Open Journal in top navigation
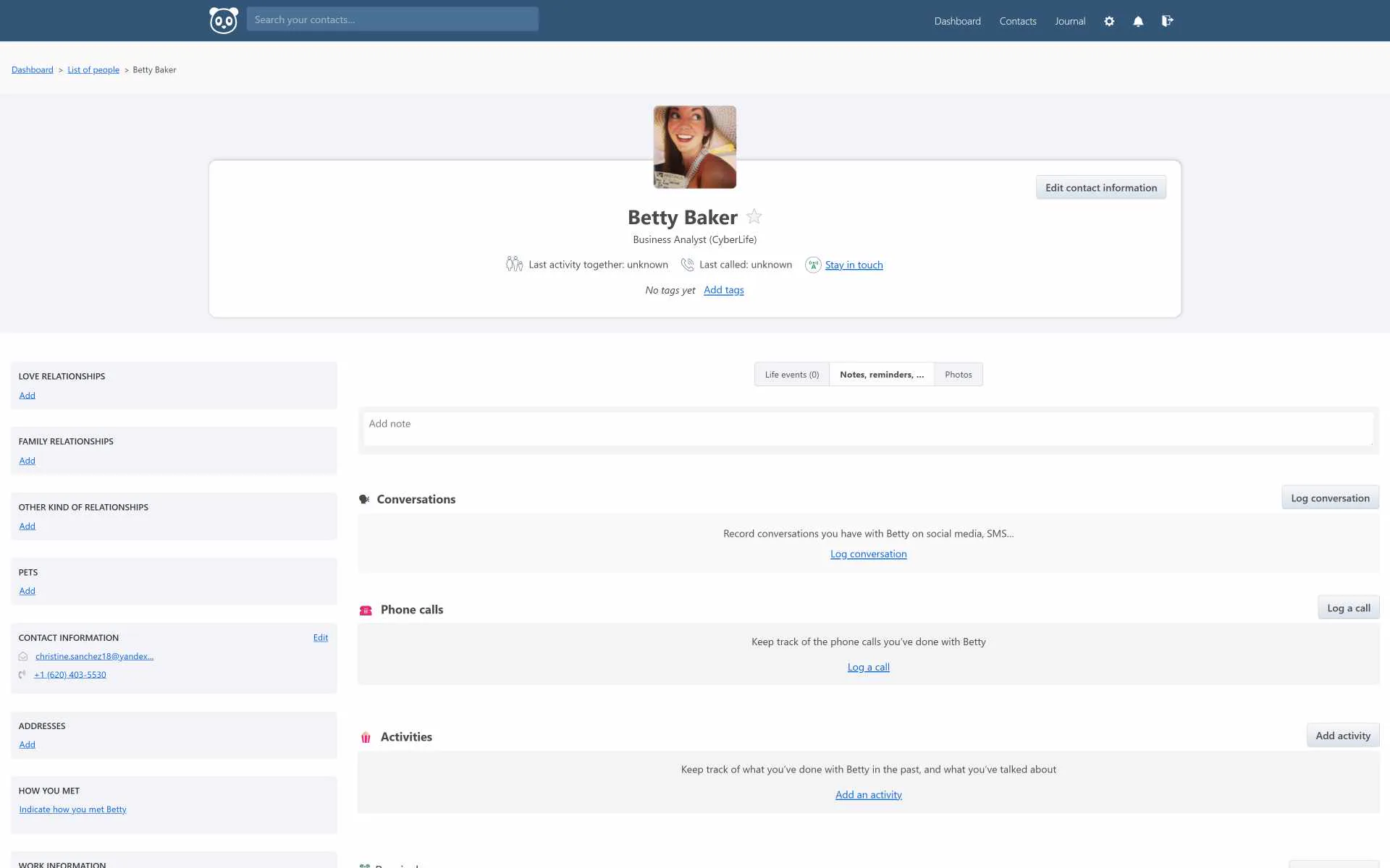Image resolution: width=1390 pixels, height=868 pixels. [x=1070, y=21]
